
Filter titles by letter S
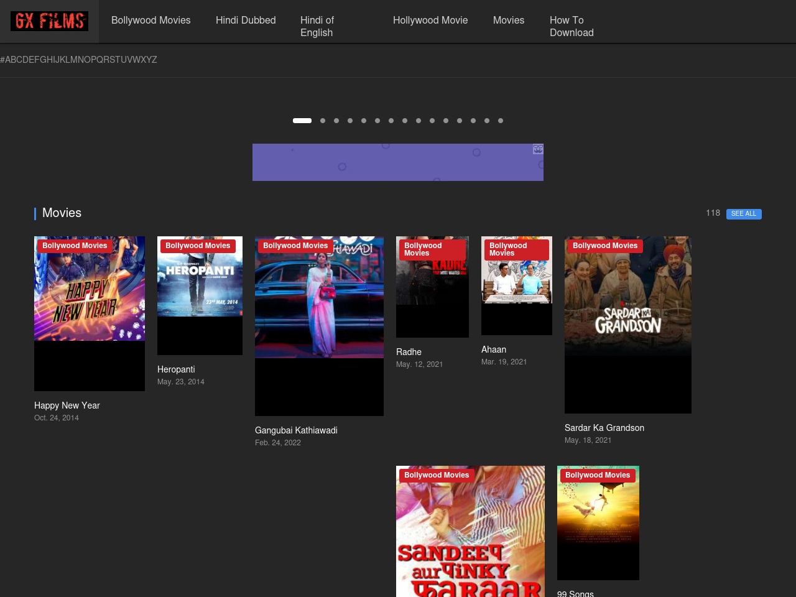(x=114, y=60)
